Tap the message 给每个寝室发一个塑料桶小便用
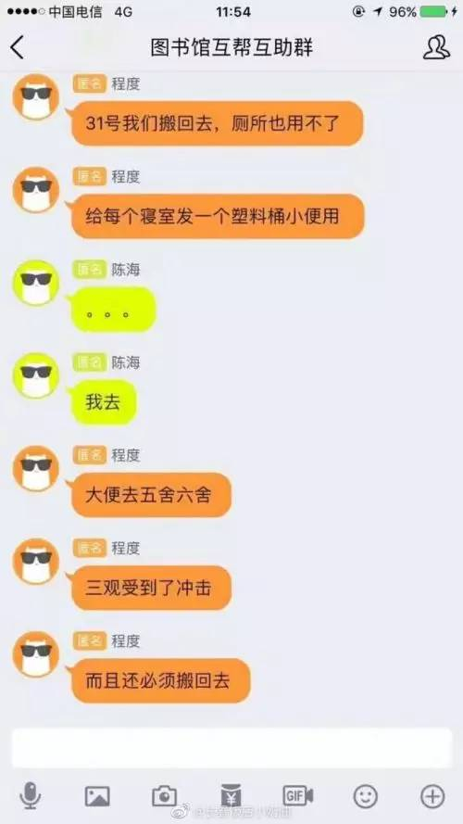The width and height of the screenshot is (463, 824). tap(218, 216)
